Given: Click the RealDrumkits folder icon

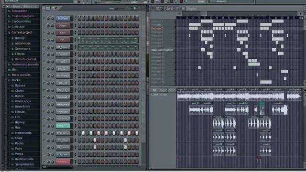Looking at the screenshot, I should (13, 159).
